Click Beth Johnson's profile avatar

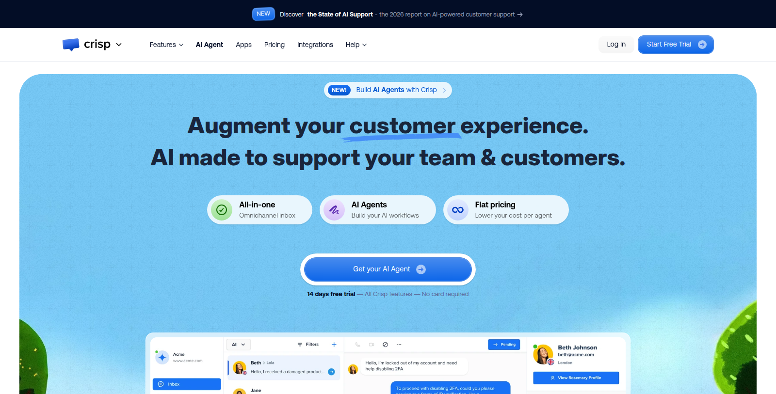[x=543, y=355]
